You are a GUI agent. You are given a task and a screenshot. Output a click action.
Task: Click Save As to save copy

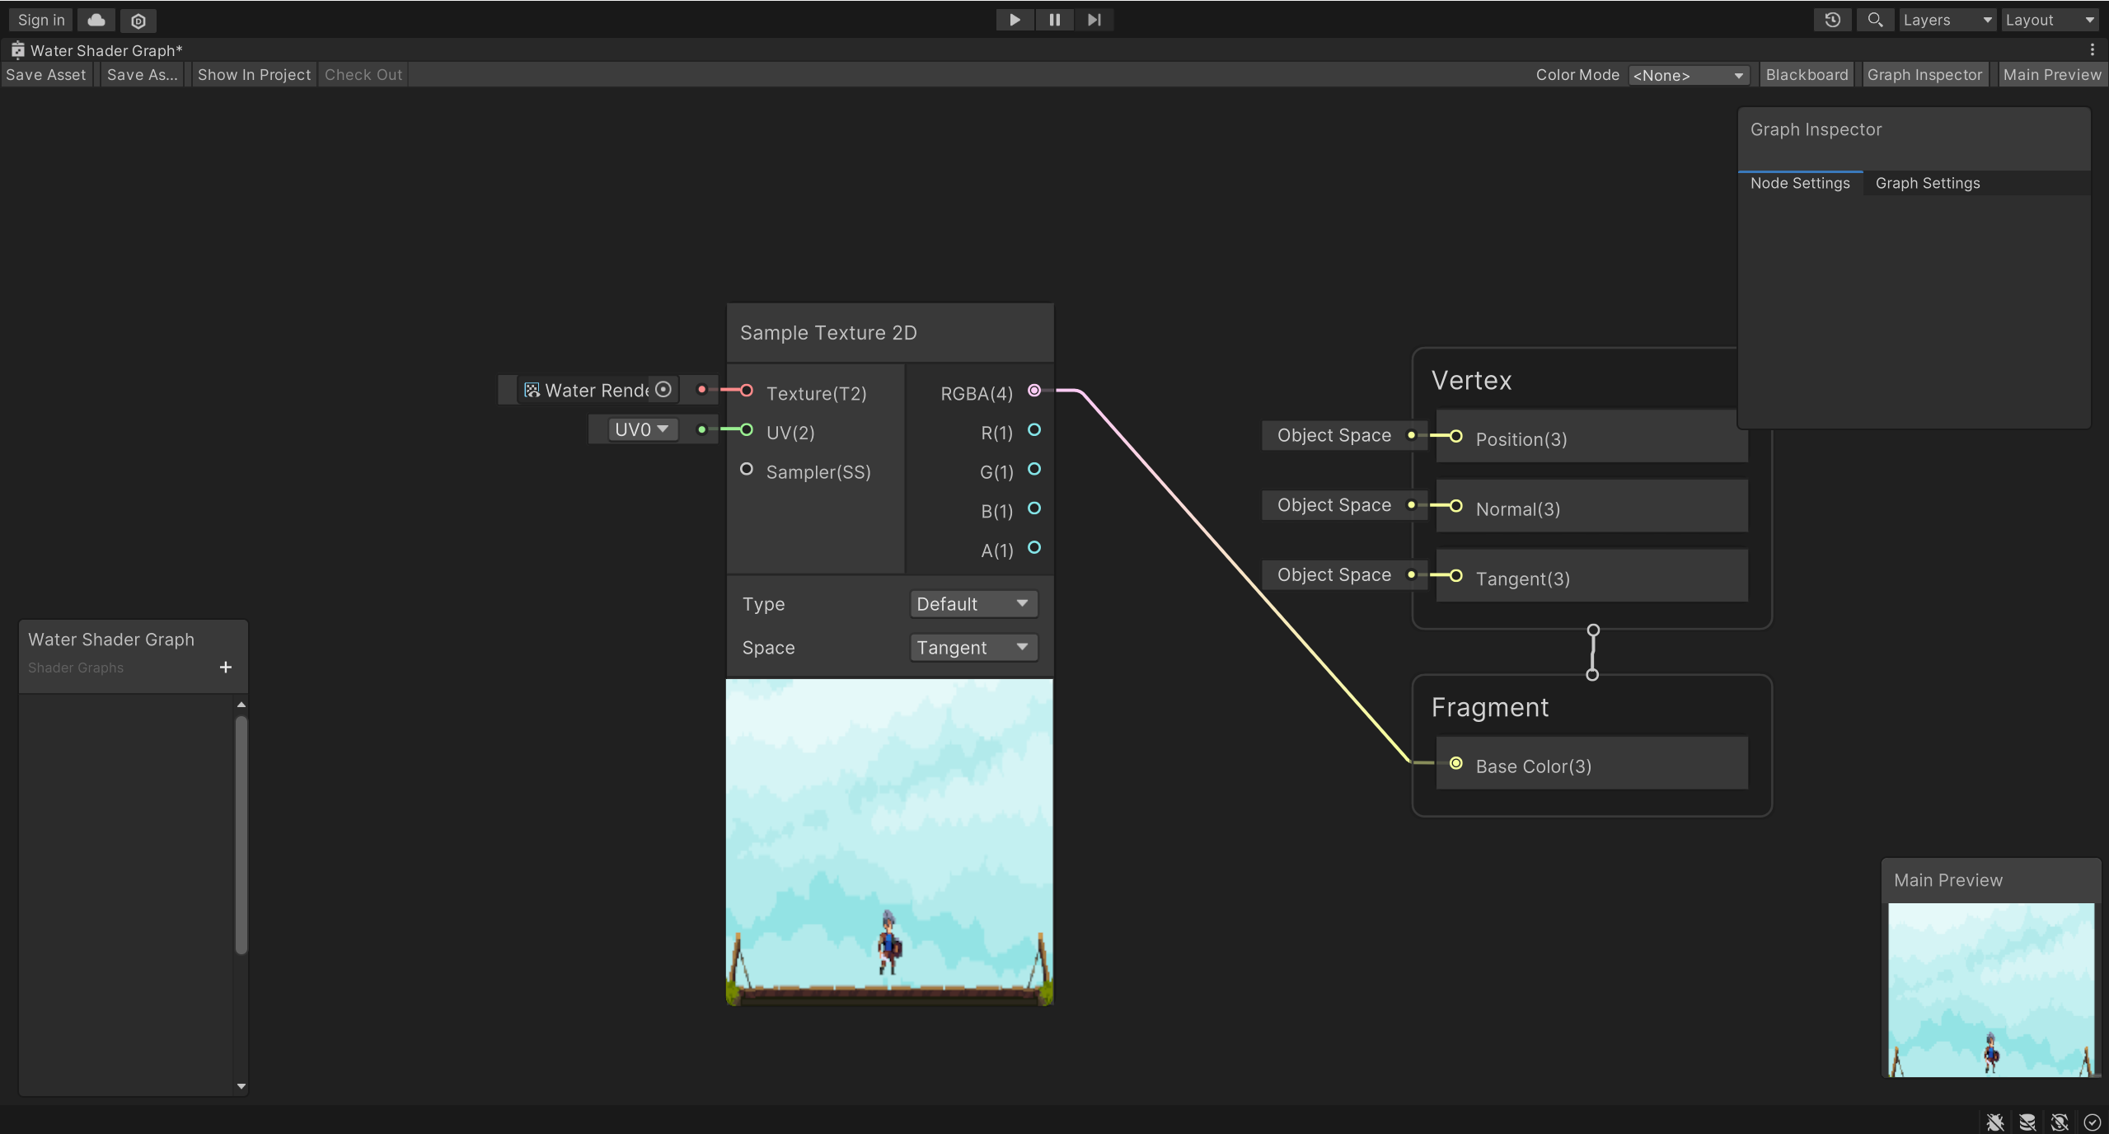143,73
